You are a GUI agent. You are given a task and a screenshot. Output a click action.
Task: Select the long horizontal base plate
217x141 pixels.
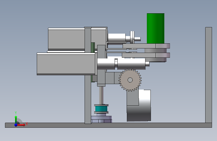[109, 125]
